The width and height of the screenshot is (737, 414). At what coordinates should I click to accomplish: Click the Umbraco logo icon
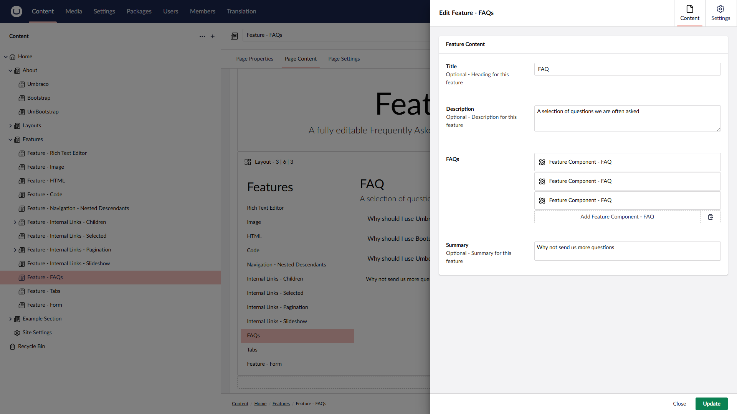[16, 11]
